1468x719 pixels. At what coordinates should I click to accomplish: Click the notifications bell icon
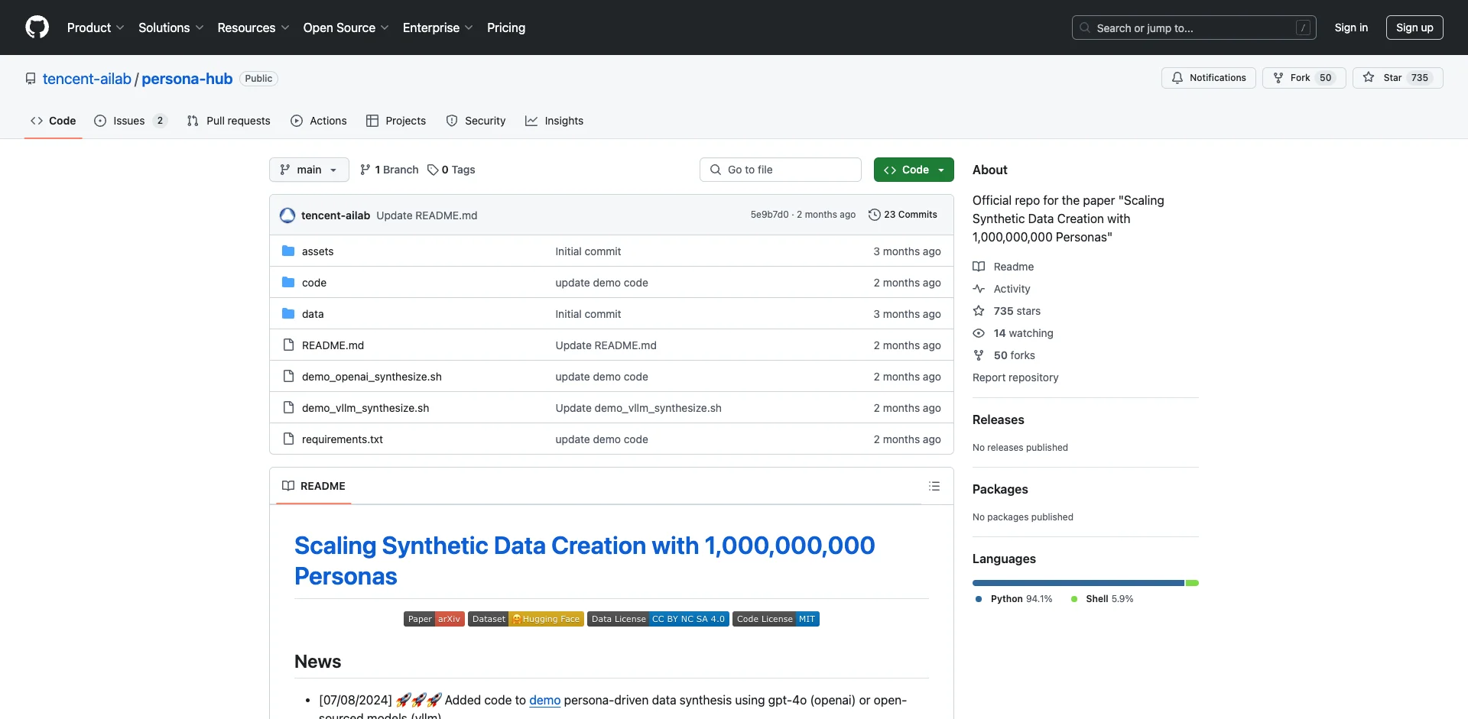(1177, 78)
